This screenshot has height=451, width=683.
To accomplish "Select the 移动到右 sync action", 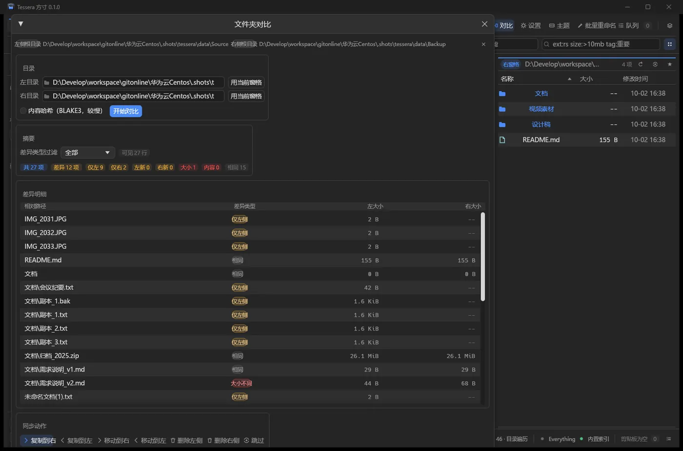I will 113,440.
